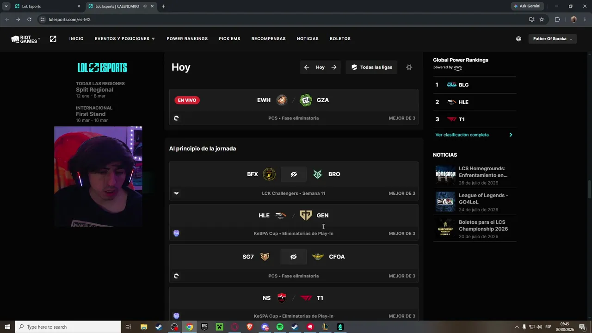Viewport: 592px width, 333px height.
Task: Open the Todas las ligas filter
Action: [371, 68]
